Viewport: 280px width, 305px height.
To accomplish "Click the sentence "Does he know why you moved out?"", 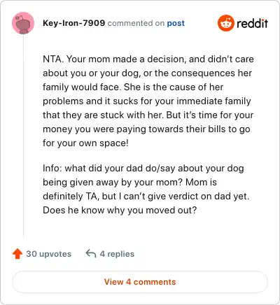I will [120, 211].
